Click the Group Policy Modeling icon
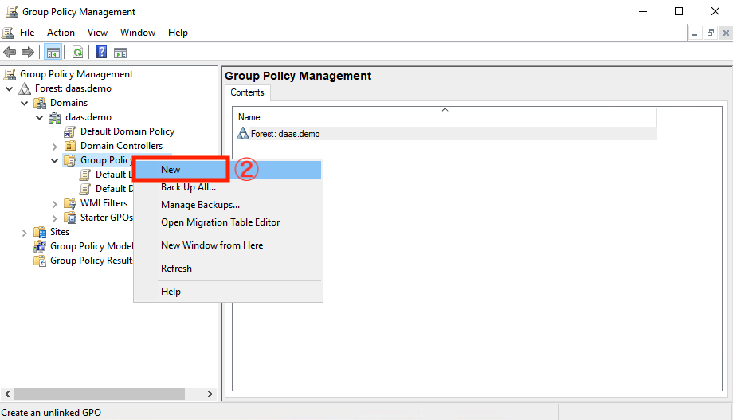 (40, 246)
